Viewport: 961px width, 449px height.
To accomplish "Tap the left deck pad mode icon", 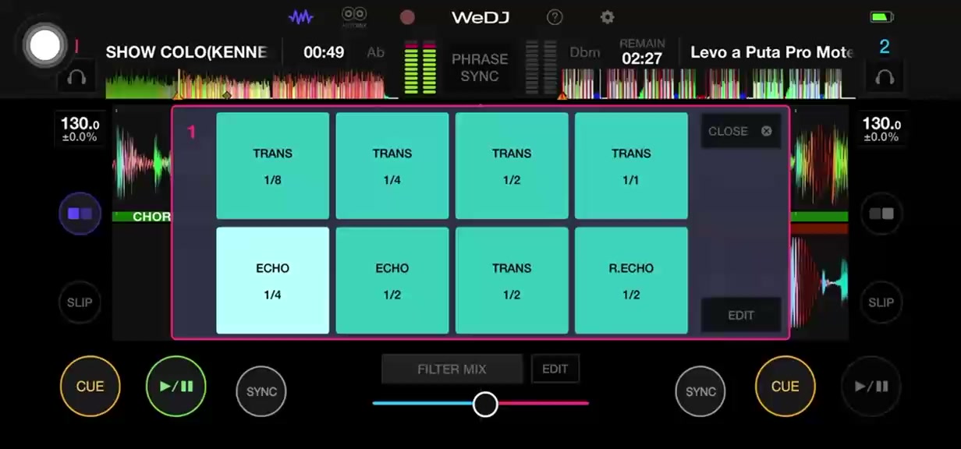I will tap(80, 213).
